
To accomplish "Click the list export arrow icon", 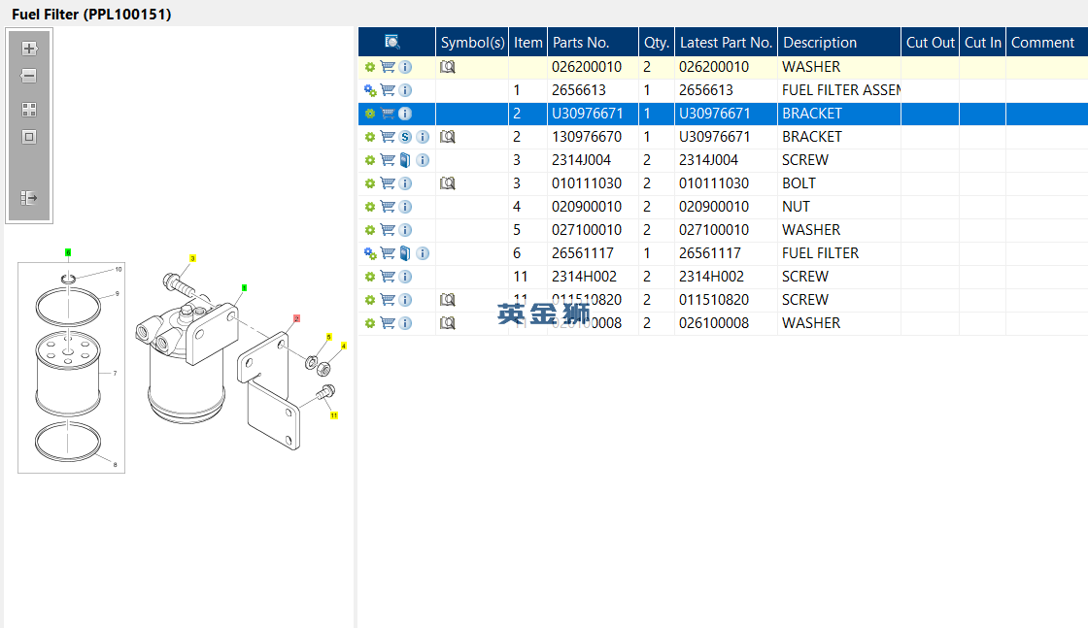I will (x=29, y=198).
